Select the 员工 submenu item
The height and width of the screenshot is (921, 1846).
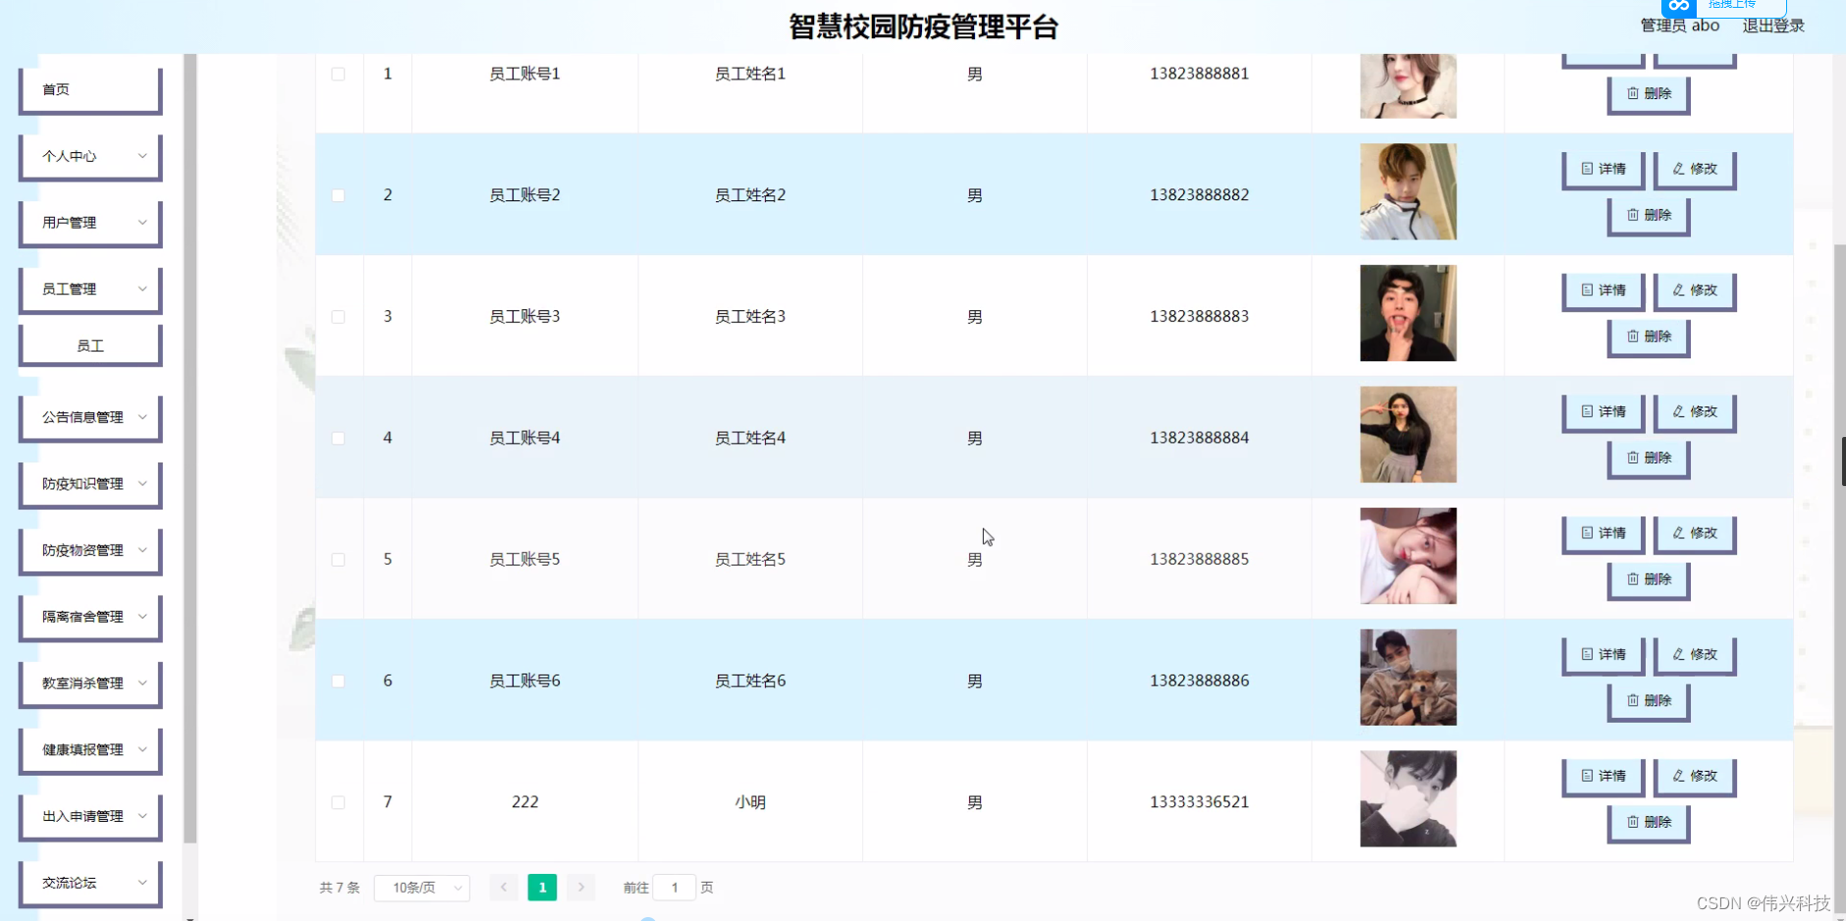click(x=90, y=345)
